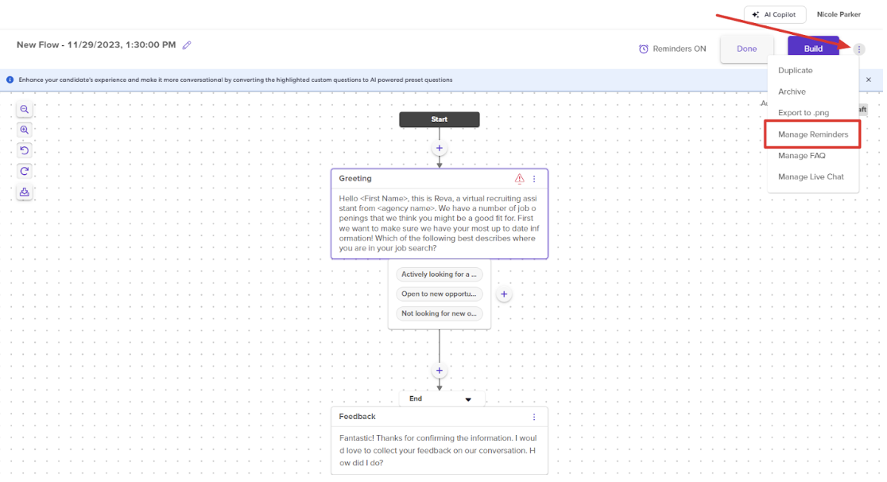The width and height of the screenshot is (887, 482).
Task: Open the Nicole Parker user menu
Action: tap(839, 15)
